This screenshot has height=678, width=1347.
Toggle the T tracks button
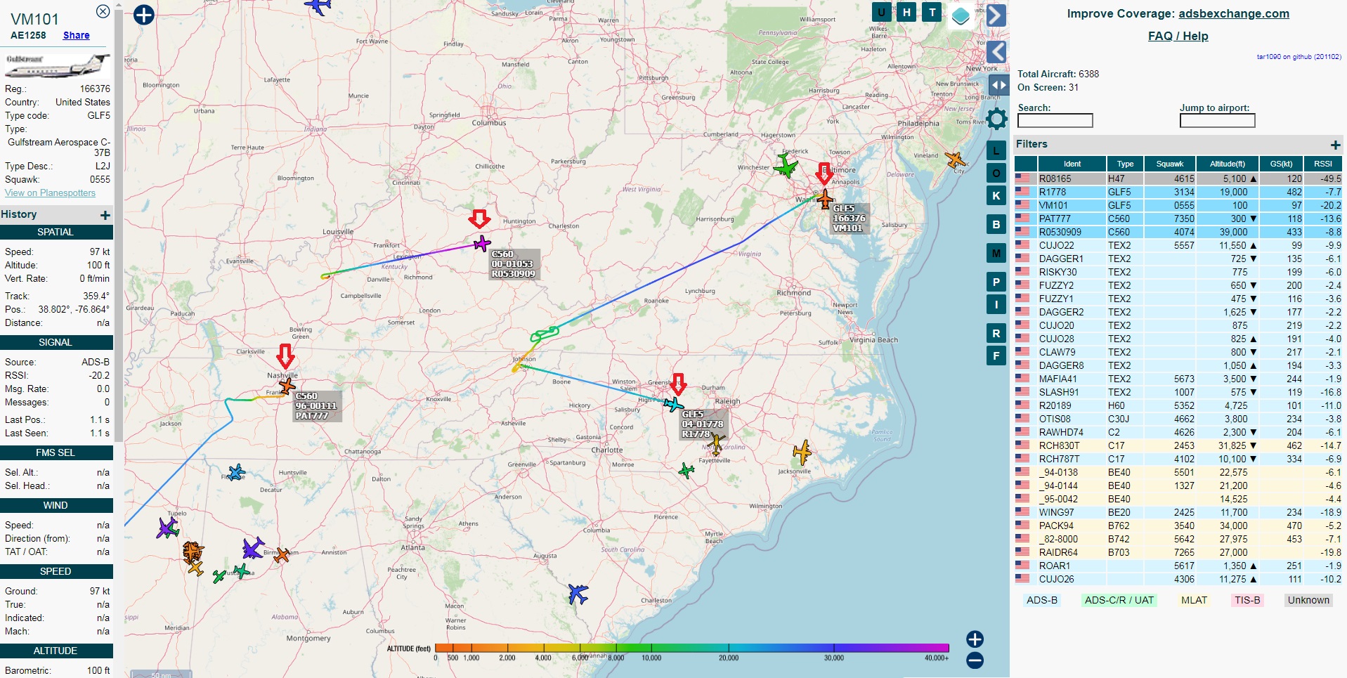[932, 12]
